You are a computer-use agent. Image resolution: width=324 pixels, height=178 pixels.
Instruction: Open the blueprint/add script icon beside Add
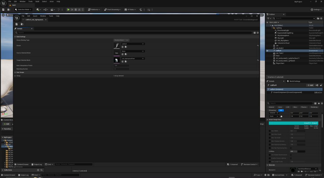click(317, 85)
